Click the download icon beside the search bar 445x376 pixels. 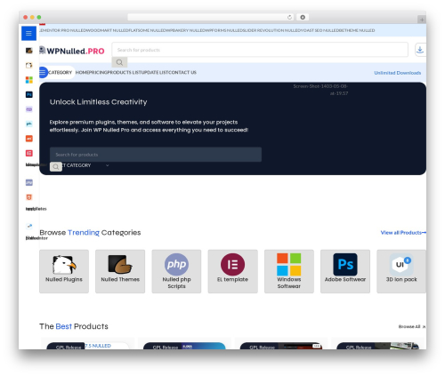pos(420,50)
